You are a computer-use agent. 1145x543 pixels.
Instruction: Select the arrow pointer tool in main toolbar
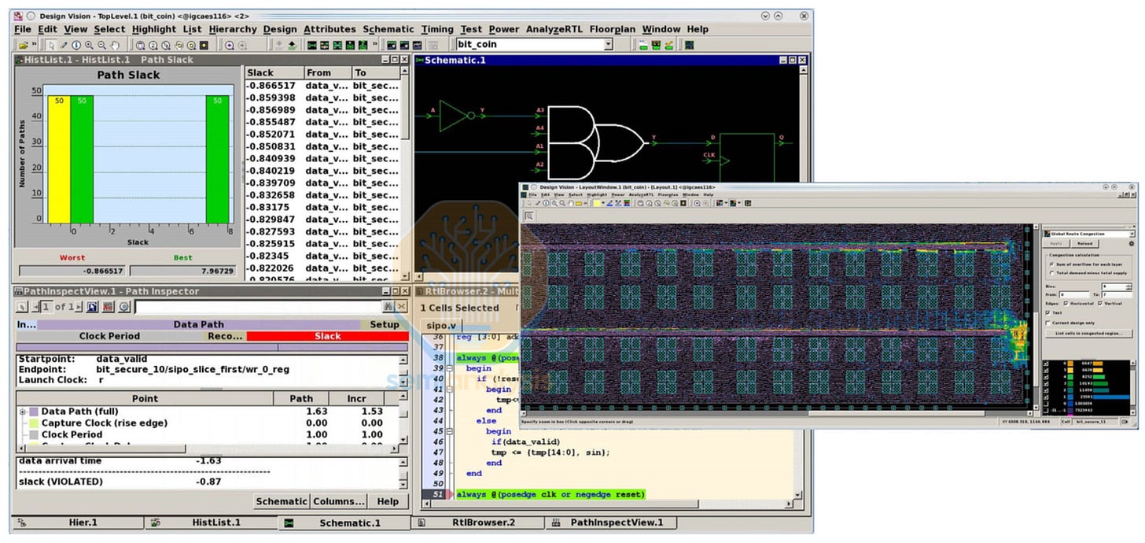52,45
